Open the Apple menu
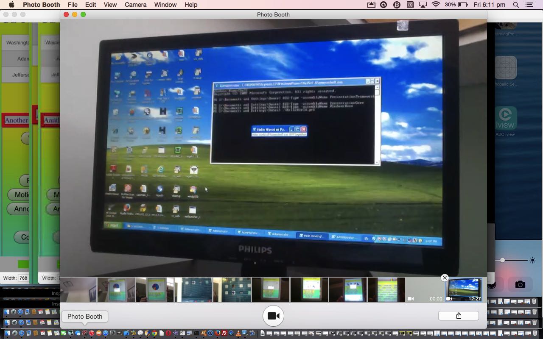 pyautogui.click(x=11, y=5)
